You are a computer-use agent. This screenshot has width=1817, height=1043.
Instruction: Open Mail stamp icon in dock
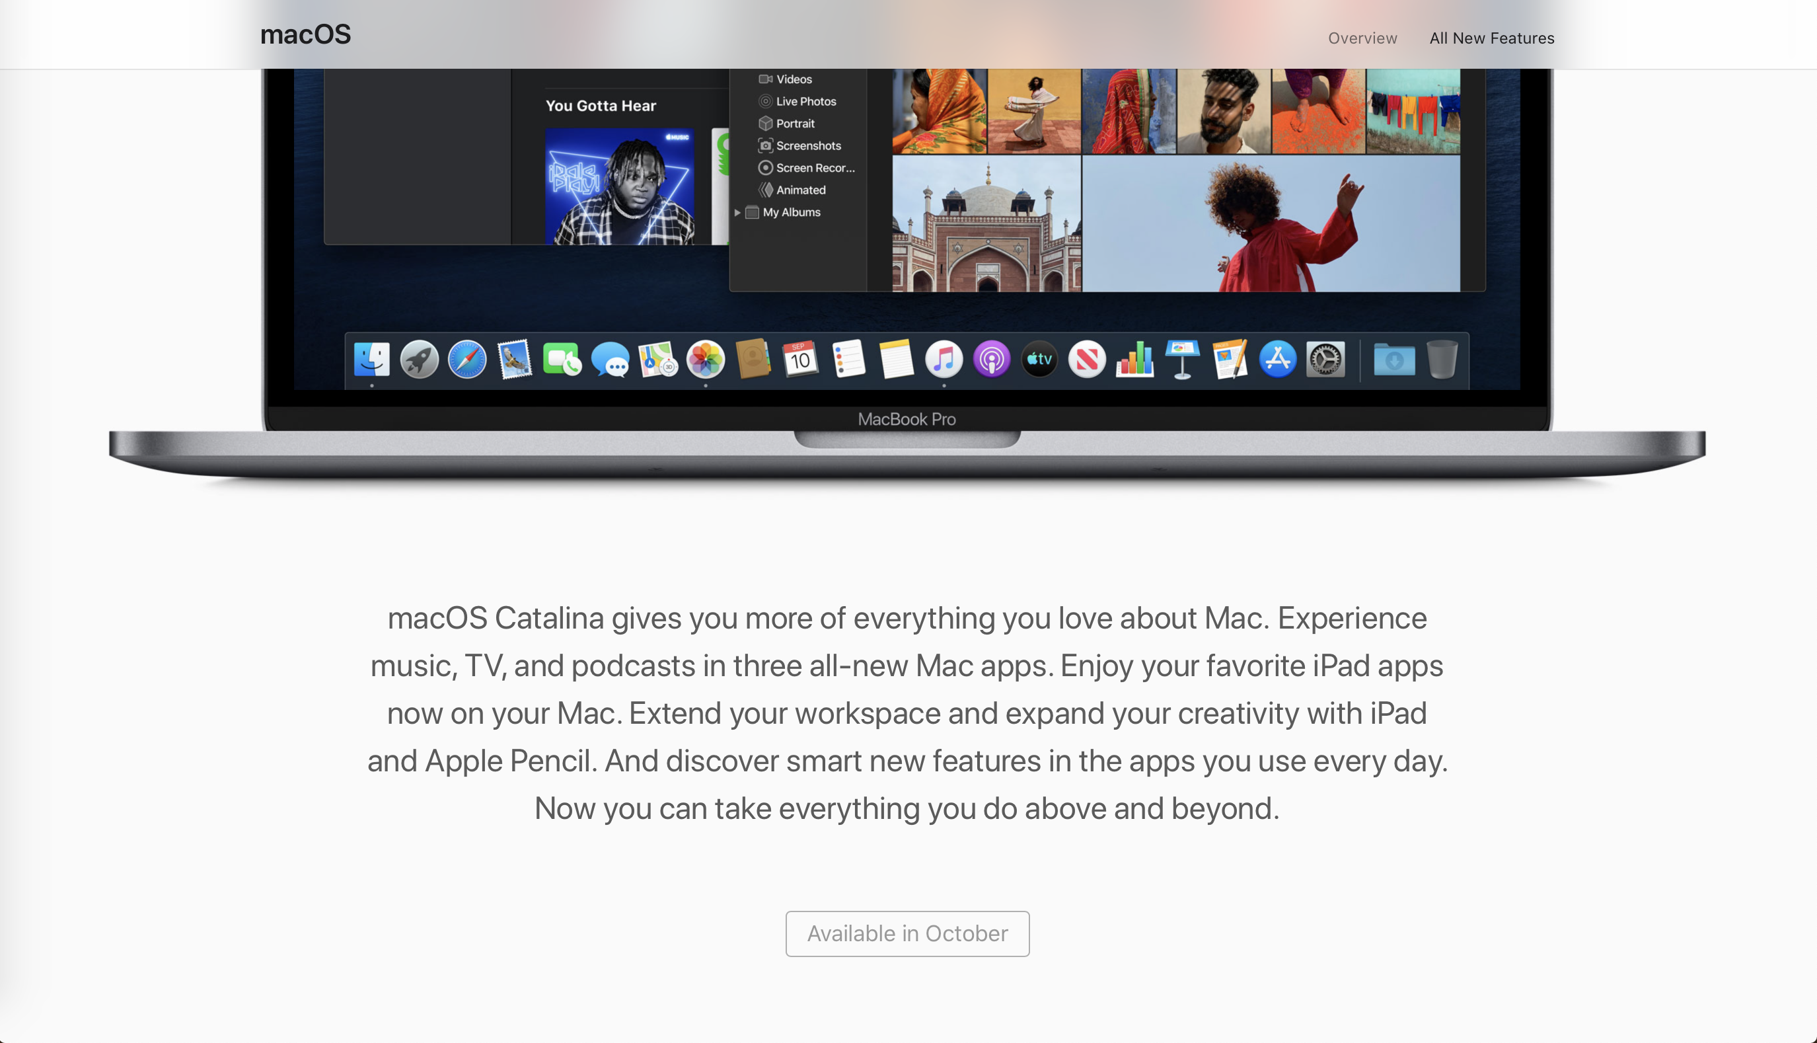coord(515,359)
